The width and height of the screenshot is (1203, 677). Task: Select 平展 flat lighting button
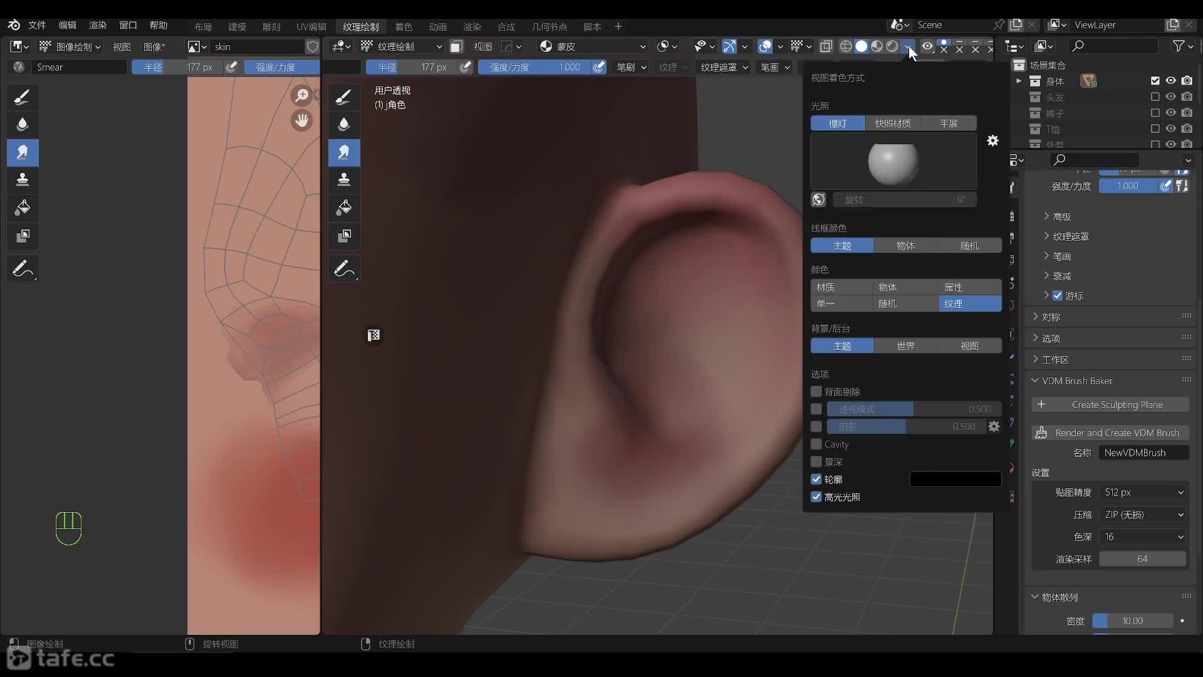(x=949, y=123)
